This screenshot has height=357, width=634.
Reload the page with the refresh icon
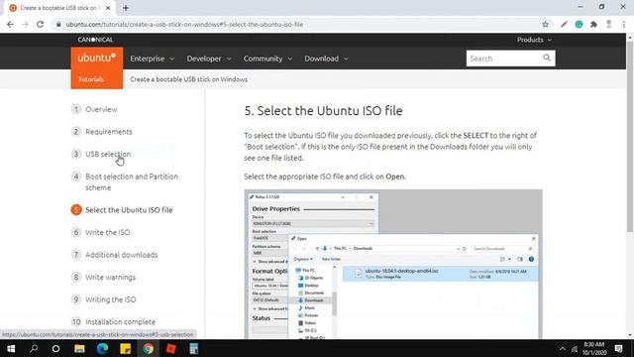[x=40, y=24]
